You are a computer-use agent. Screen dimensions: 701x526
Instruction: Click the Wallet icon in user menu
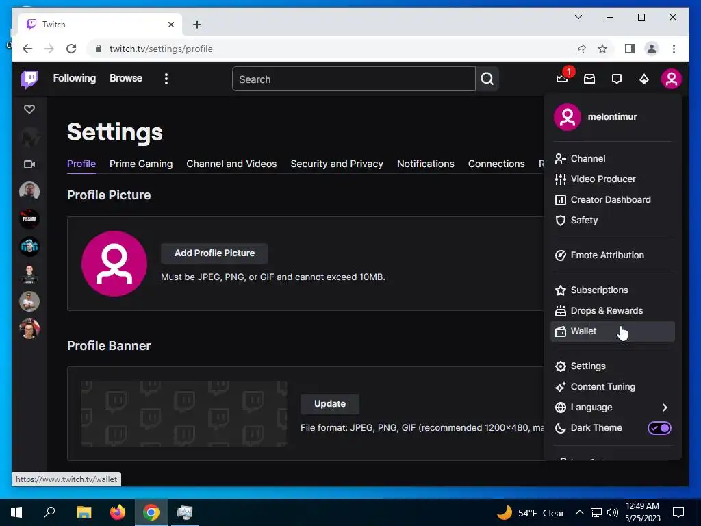point(560,331)
